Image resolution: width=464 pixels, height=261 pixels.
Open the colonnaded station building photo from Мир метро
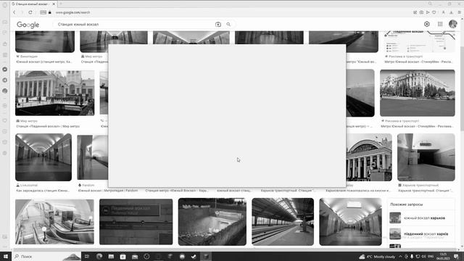[x=55, y=93]
